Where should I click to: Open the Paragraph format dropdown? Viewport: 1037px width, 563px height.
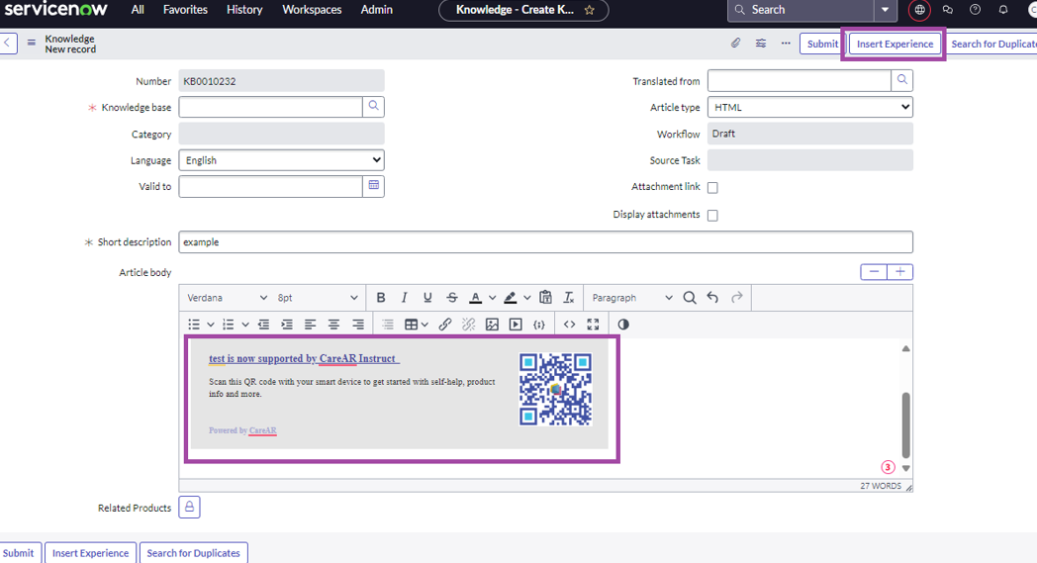click(x=631, y=298)
